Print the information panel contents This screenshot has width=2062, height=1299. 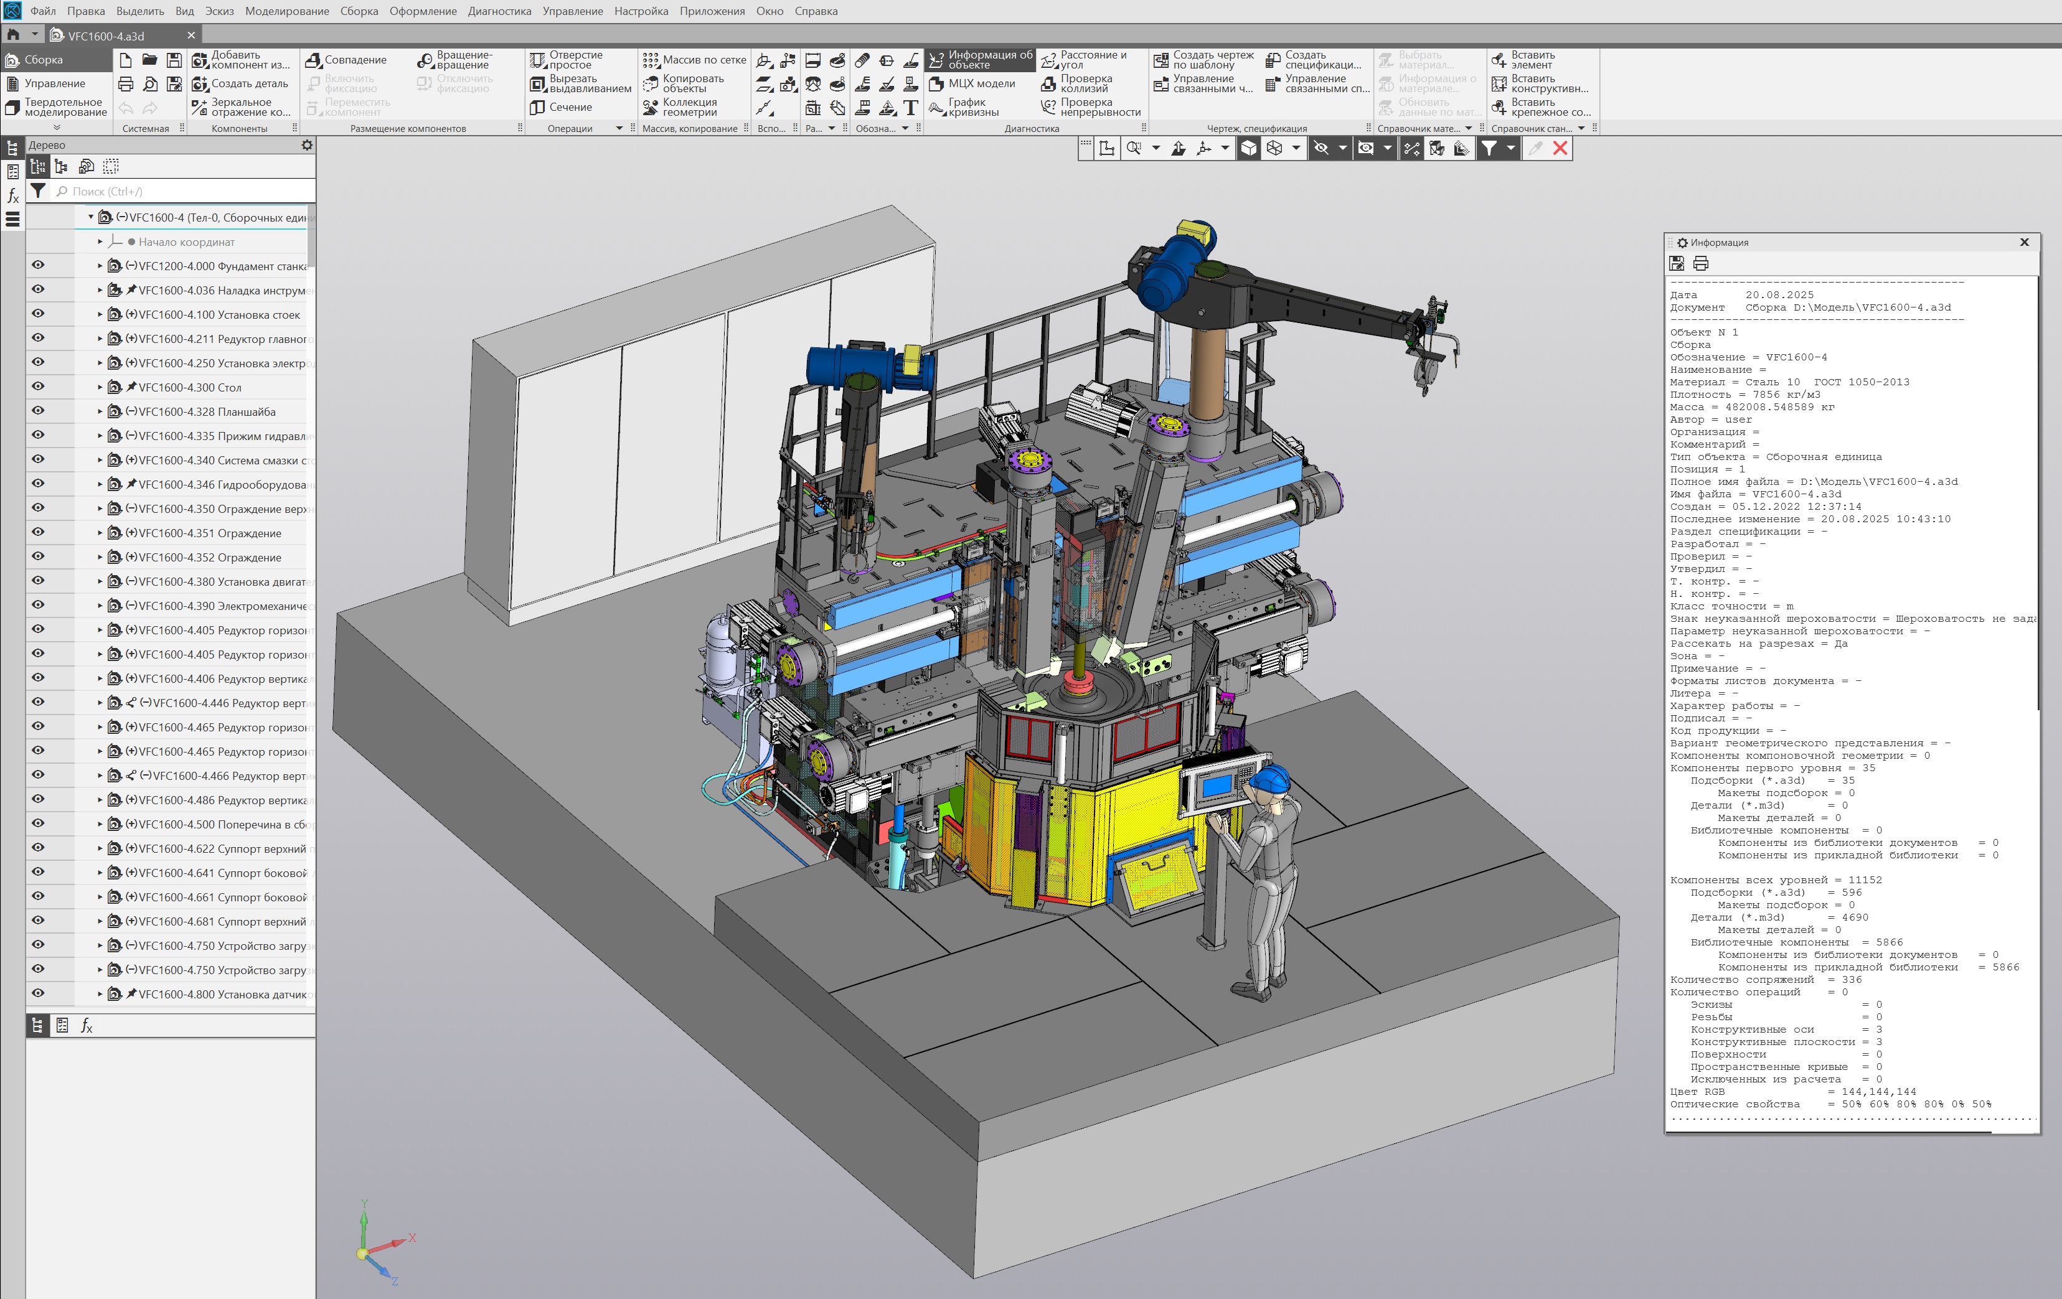[x=1701, y=264]
